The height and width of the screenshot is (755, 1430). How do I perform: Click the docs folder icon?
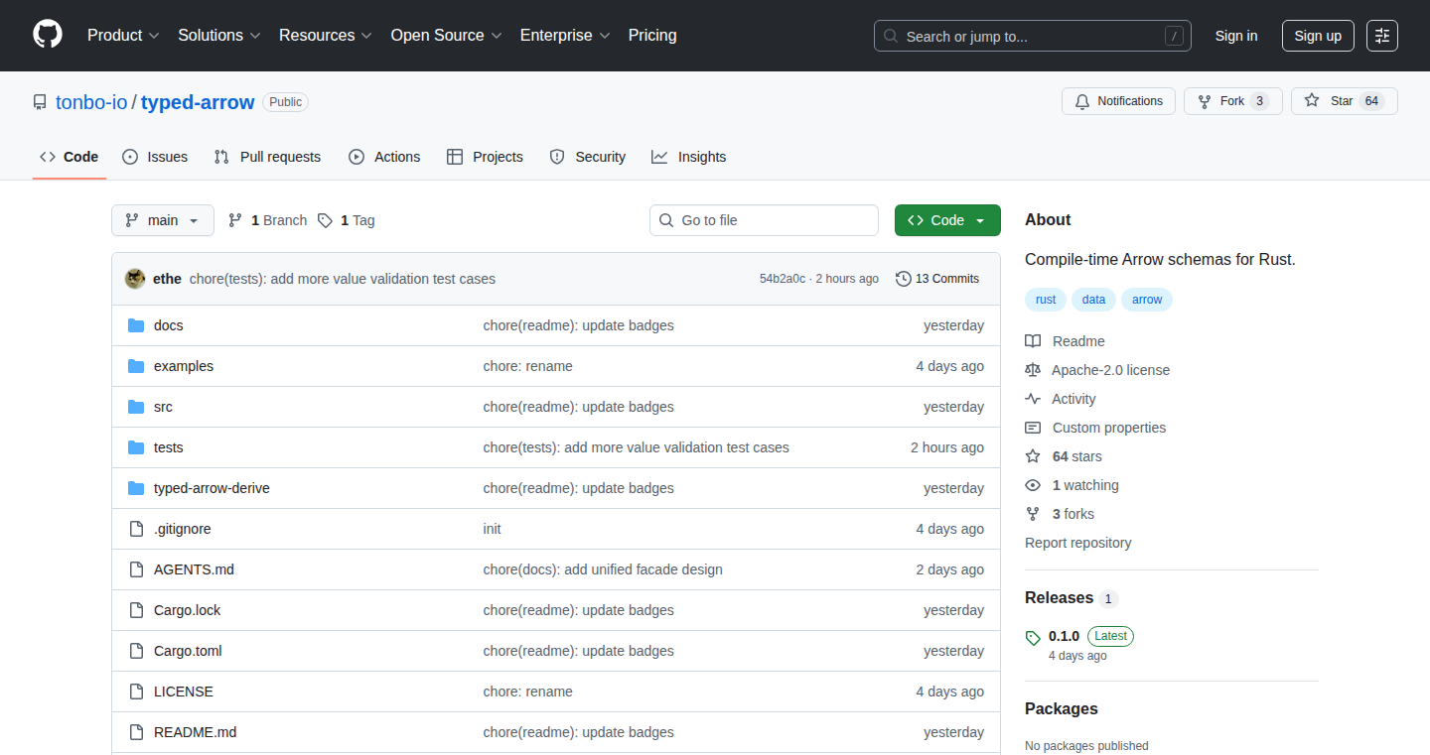(x=136, y=325)
